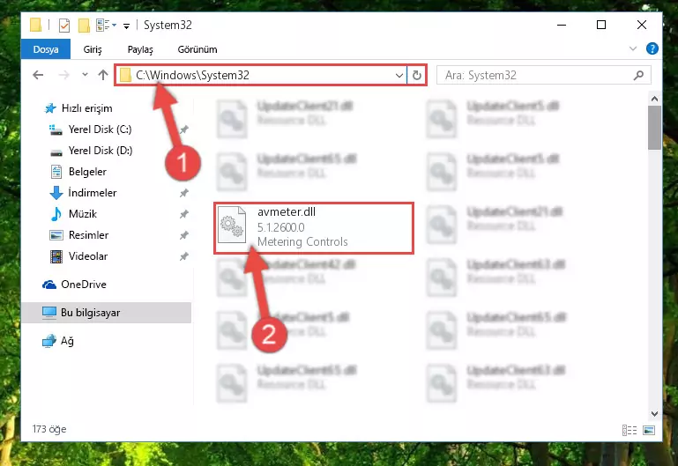
Task: Close the System32 window
Action: pyautogui.click(x=642, y=25)
